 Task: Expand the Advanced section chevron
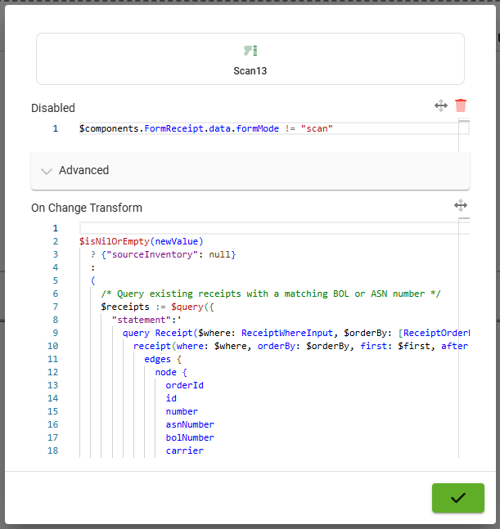[x=46, y=171]
